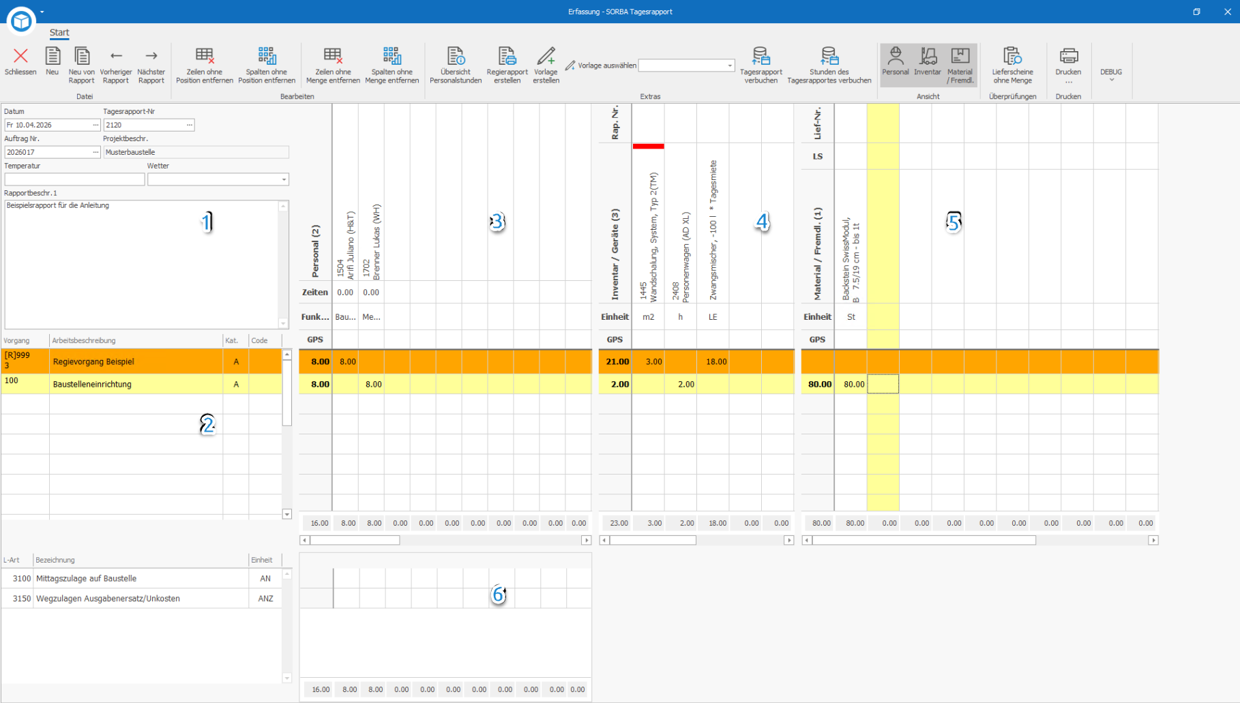Click the Temperatur input field
1240x703 pixels.
(x=74, y=179)
